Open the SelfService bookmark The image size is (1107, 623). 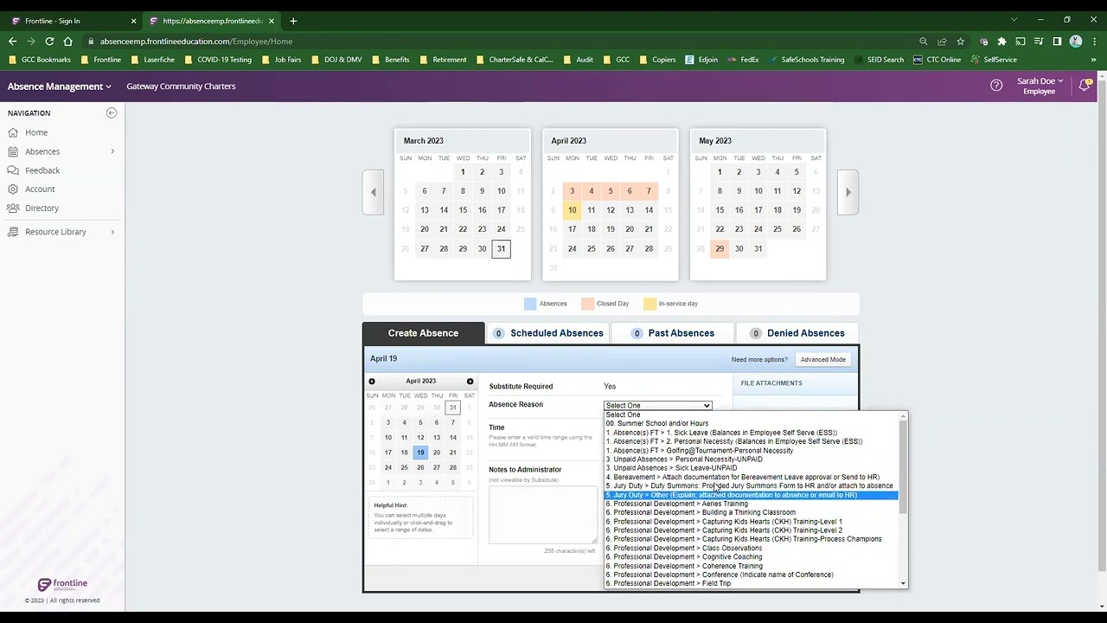994,60
